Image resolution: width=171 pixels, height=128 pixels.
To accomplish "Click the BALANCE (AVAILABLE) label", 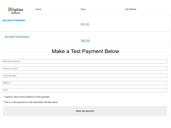I will point(17,37).
